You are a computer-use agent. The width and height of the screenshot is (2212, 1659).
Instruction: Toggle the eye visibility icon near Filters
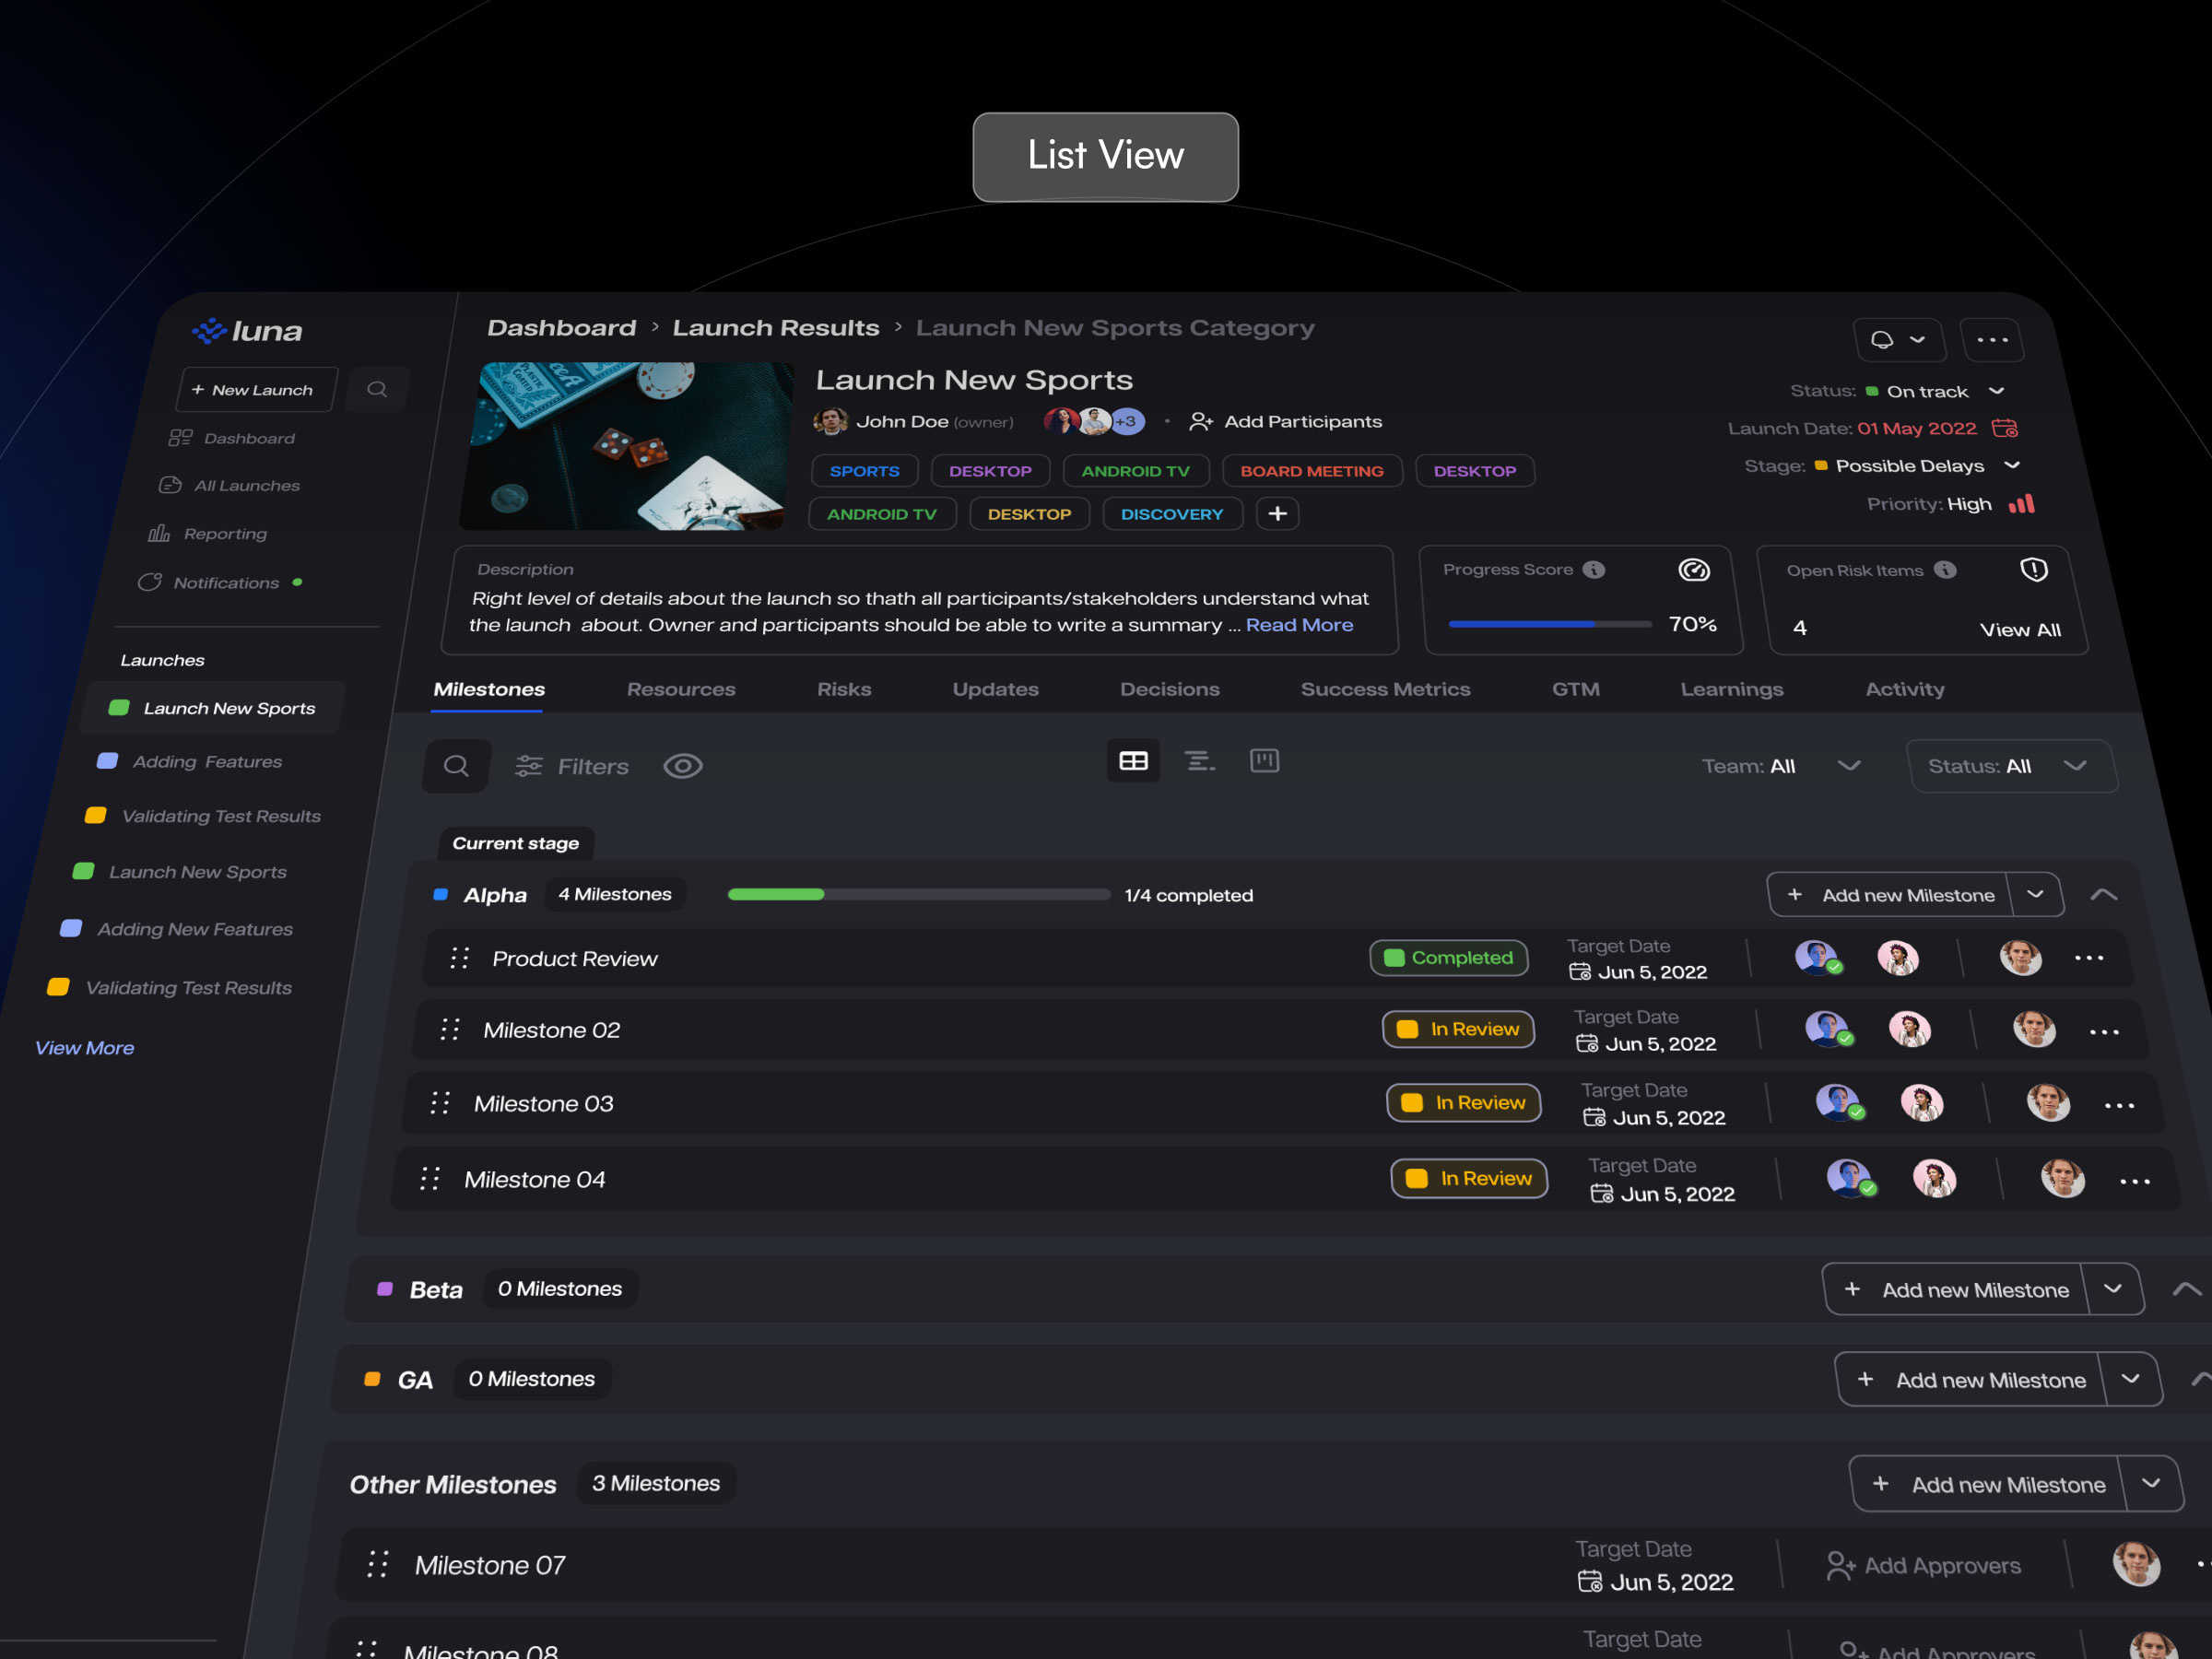(x=683, y=765)
